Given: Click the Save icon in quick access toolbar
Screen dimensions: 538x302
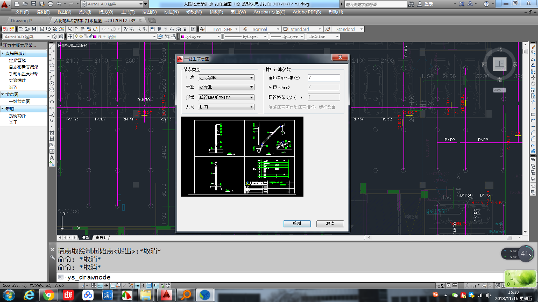Looking at the screenshot, I should click(33, 3).
